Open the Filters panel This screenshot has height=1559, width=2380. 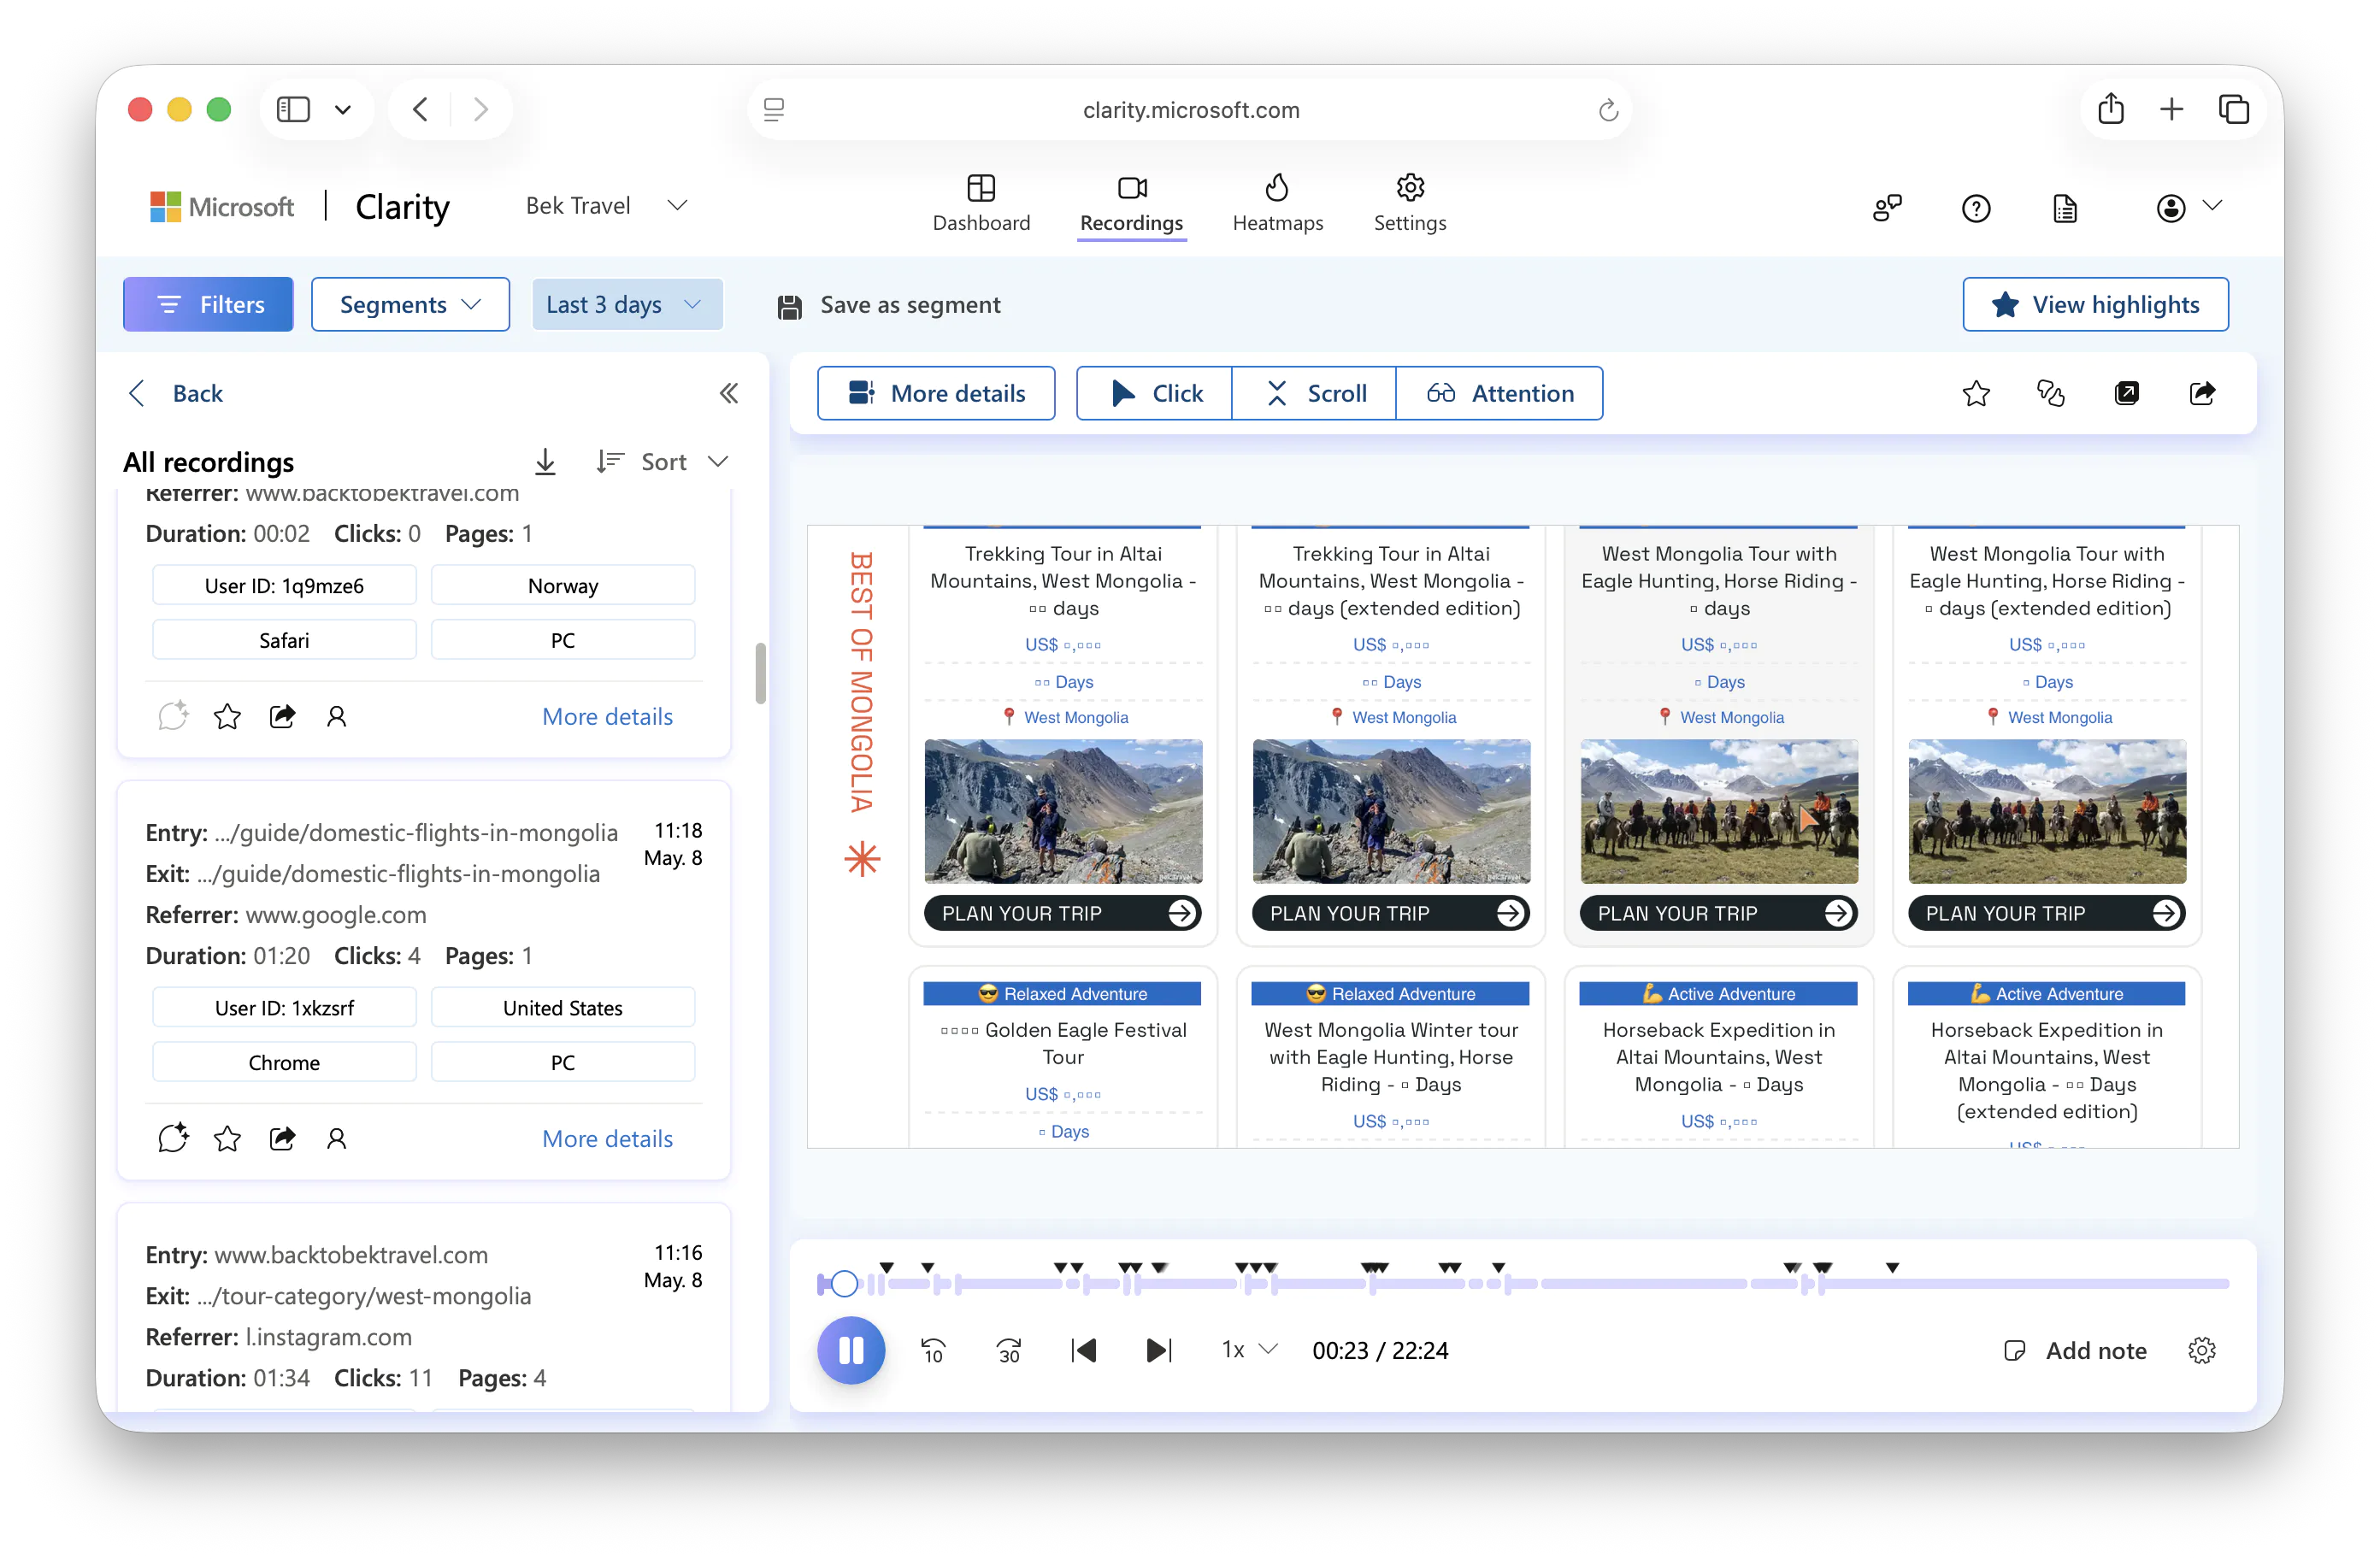coord(208,304)
